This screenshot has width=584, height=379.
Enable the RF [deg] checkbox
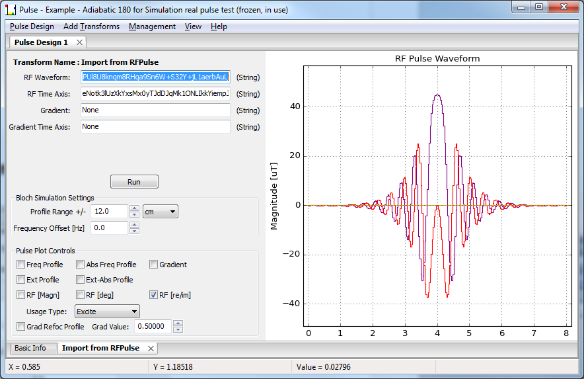pos(80,295)
